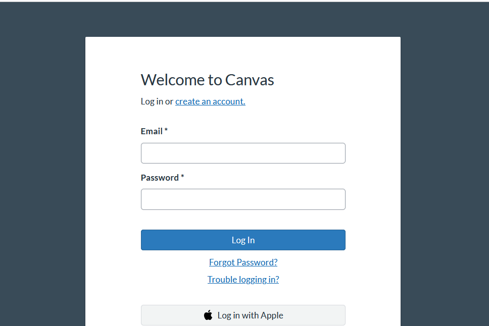Click the dark background left of the card
The width and height of the screenshot is (489, 326).
(x=42, y=177)
